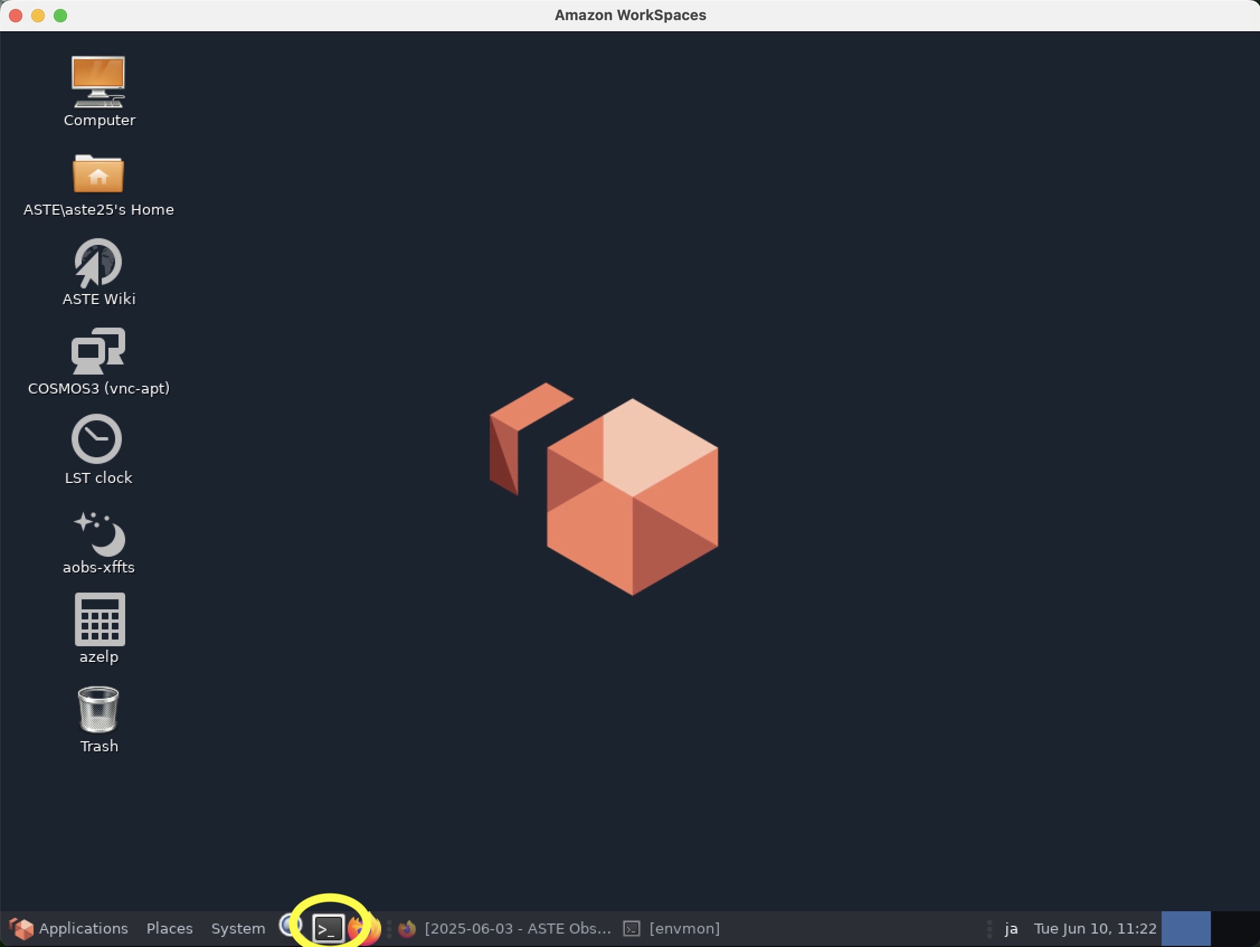Launch the LST clock icon

[x=97, y=439]
